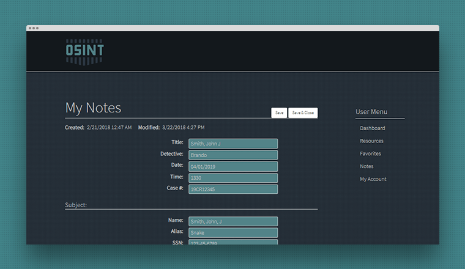This screenshot has width=465, height=269.
Task: Click the Subject section heading
Action: pos(76,205)
